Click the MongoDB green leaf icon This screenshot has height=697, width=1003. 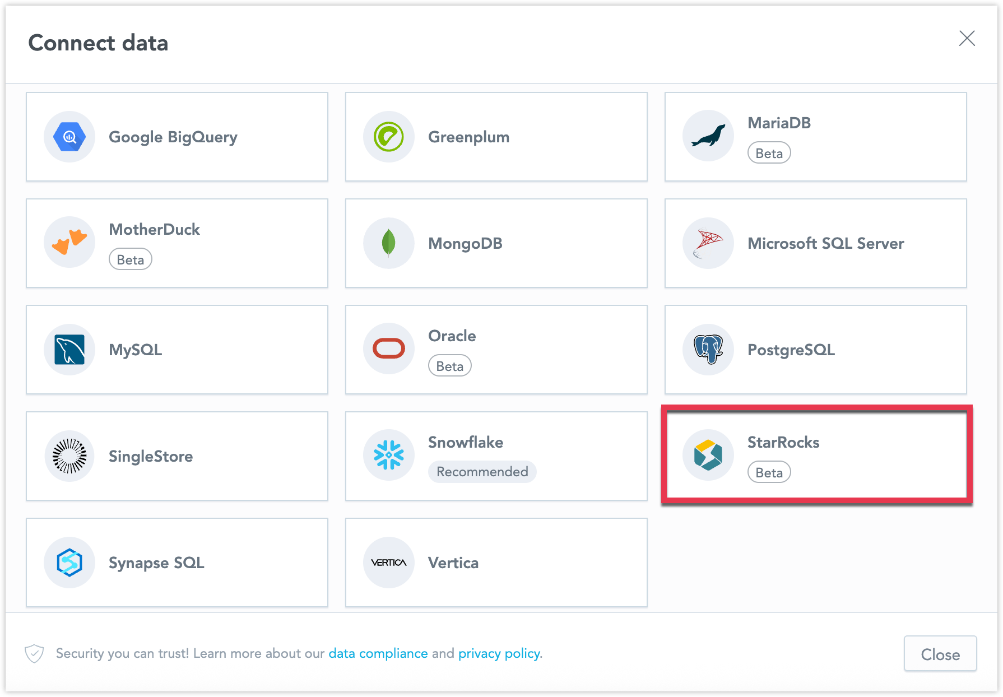tap(389, 243)
